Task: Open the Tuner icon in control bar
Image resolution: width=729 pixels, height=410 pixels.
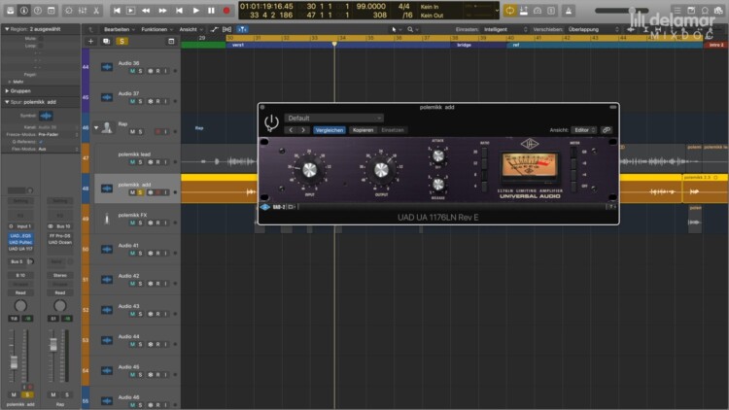Action: coord(538,11)
